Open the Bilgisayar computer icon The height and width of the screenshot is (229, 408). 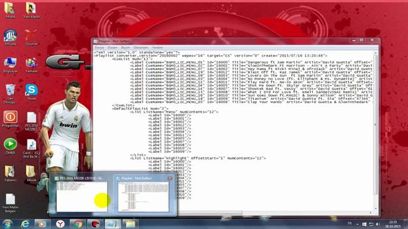point(10,65)
